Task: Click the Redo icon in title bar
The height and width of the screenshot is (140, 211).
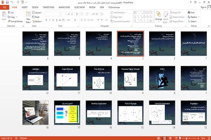Action: [18, 2]
